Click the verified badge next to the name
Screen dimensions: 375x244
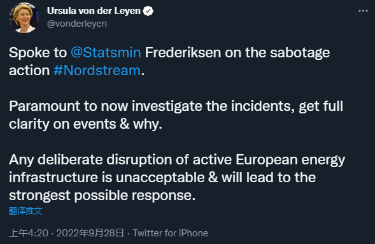[148, 11]
